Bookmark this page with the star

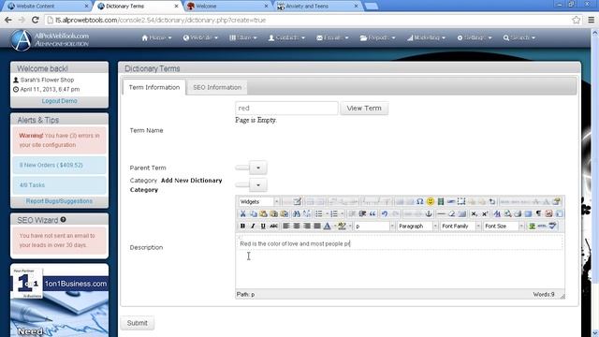(577, 20)
